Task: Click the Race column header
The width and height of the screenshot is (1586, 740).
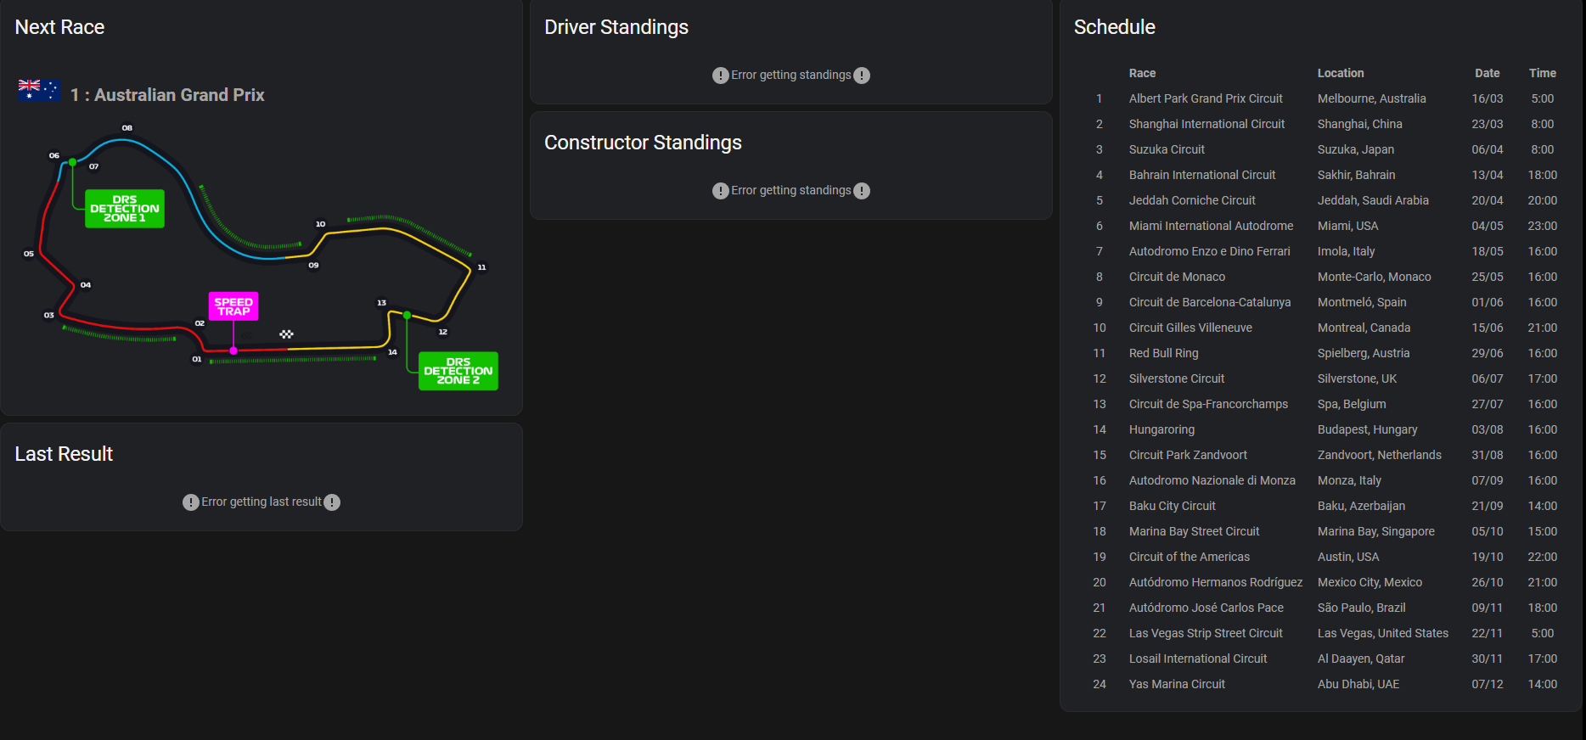Action: tap(1142, 73)
